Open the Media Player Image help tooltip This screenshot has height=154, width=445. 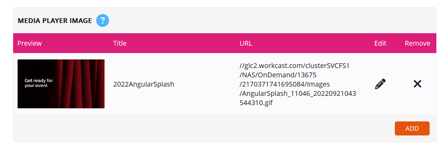click(x=103, y=21)
